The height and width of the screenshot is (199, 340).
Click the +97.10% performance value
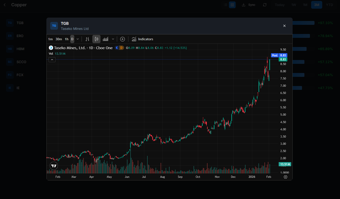pos(325,23)
